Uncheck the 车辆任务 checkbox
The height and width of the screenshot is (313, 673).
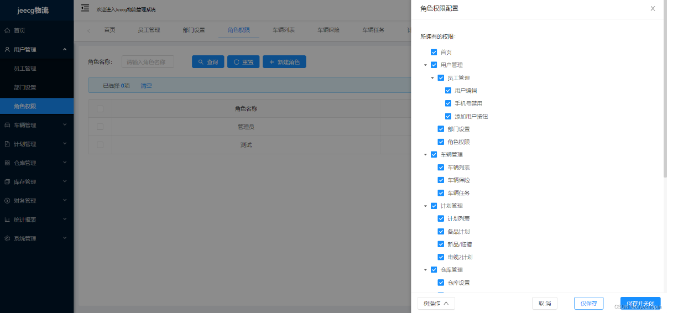pos(441,193)
